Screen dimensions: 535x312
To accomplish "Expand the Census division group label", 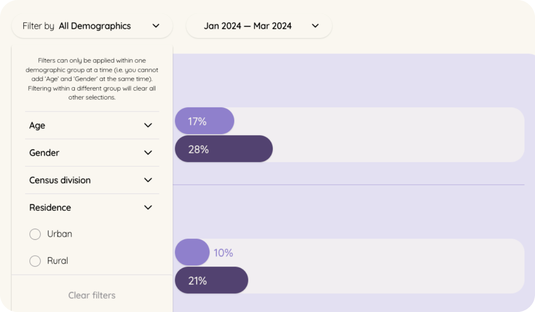I will tap(60, 180).
